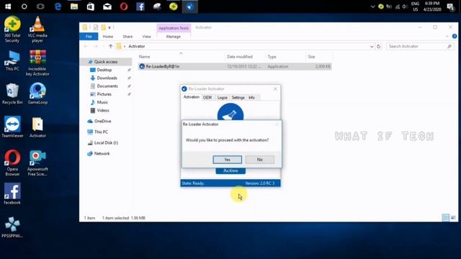Sort files by Date modified column

240,57
